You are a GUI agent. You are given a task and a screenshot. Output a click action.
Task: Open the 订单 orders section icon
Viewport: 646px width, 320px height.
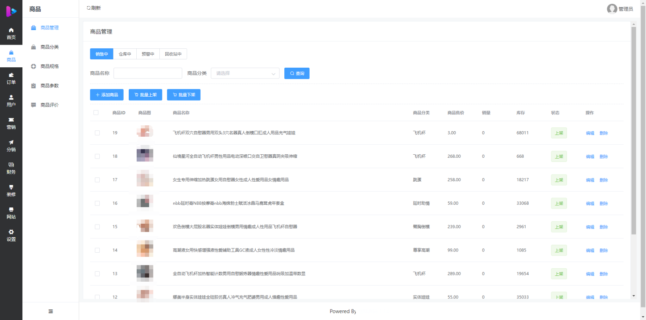[x=11, y=75]
